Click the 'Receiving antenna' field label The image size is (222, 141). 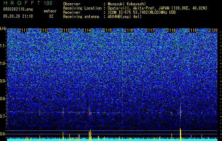coord(81,17)
